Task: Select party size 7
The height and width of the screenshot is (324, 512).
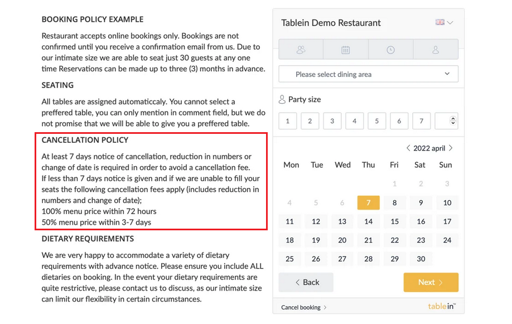Action: pos(421,120)
